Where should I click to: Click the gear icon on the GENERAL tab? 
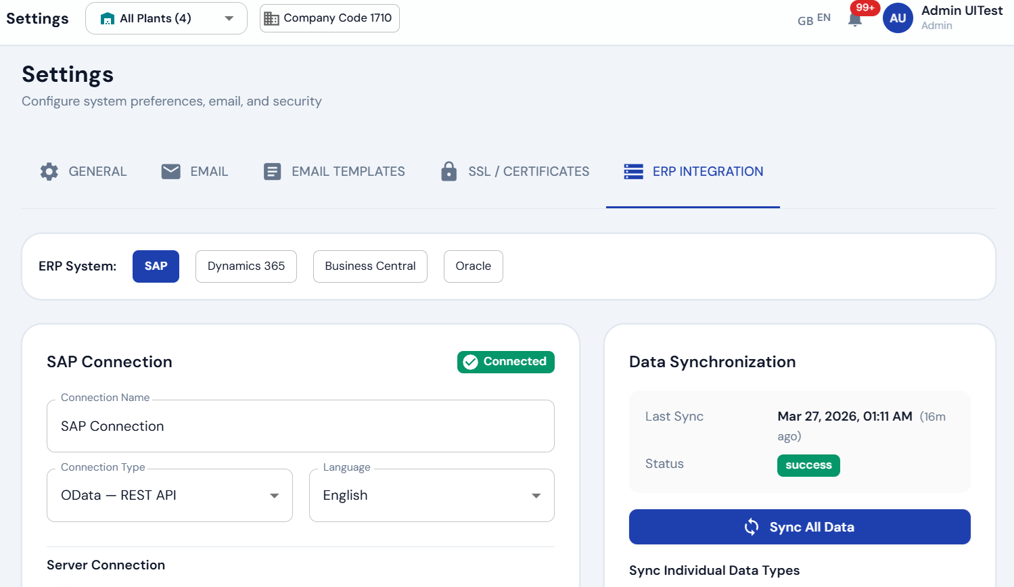[49, 171]
